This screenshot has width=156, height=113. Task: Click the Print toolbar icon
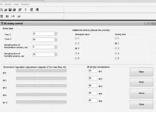14,10
